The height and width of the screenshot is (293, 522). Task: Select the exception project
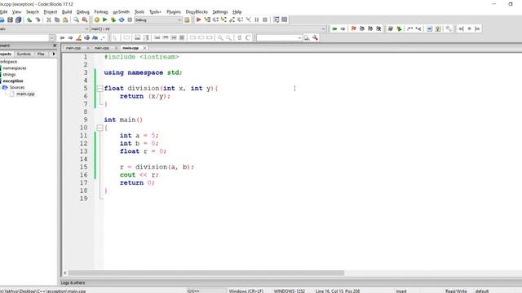[13, 81]
